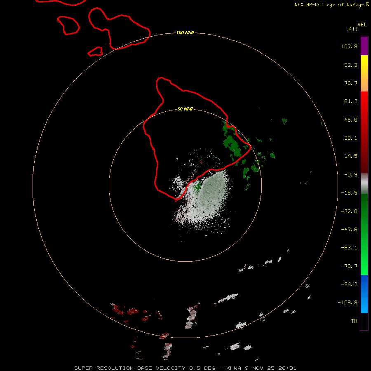
Task: Click the 107.8 legend value
Action: (x=349, y=46)
